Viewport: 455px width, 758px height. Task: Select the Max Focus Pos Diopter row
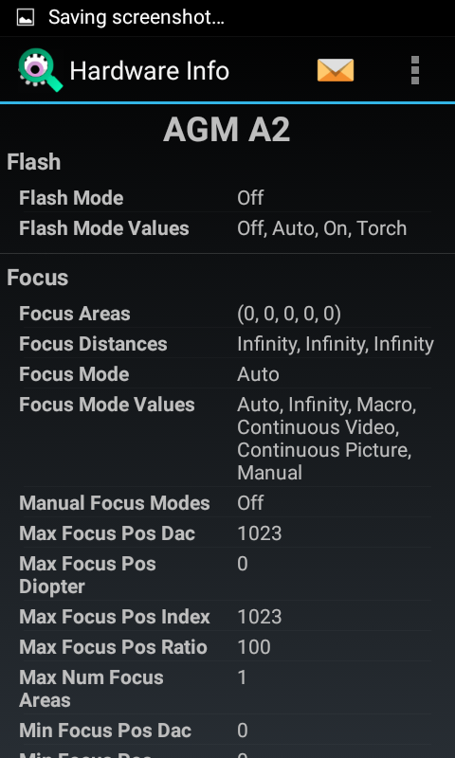226,575
